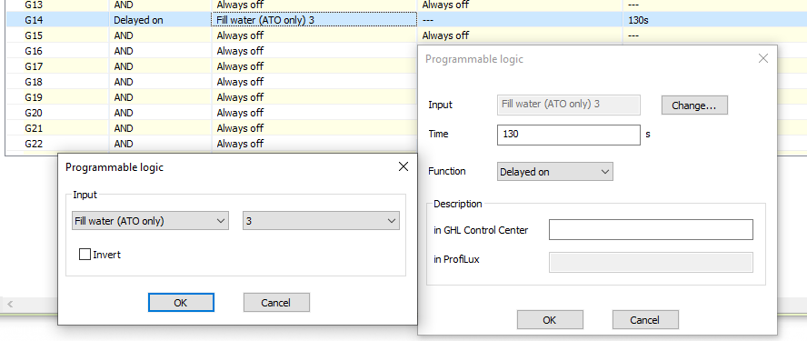Image resolution: width=807 pixels, height=341 pixels.
Task: Click the greyed in ProfiLux description field
Action: [x=651, y=262]
